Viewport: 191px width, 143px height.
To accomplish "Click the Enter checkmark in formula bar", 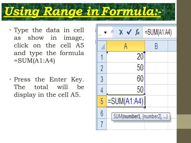I will (x=129, y=32).
